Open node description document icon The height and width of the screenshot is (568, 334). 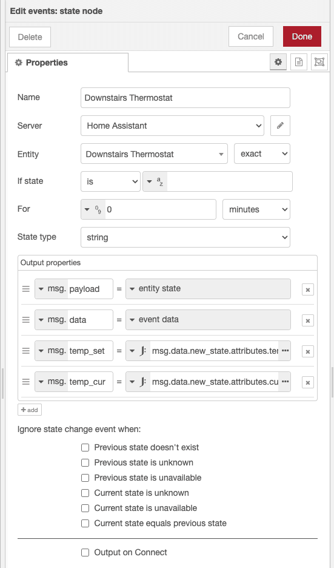tap(298, 62)
